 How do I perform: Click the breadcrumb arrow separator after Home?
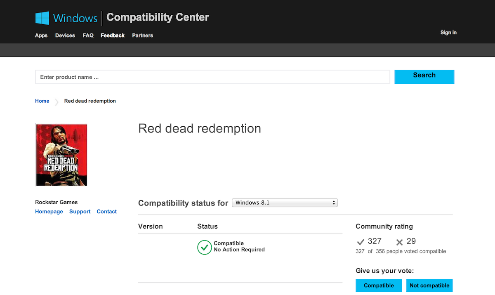coord(57,101)
